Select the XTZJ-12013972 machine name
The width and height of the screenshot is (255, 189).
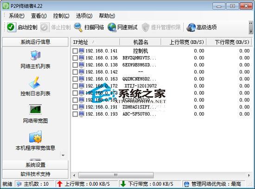140,86
